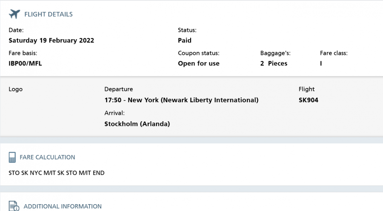Select the FARE CALCULATION section heading

[x=47, y=157]
